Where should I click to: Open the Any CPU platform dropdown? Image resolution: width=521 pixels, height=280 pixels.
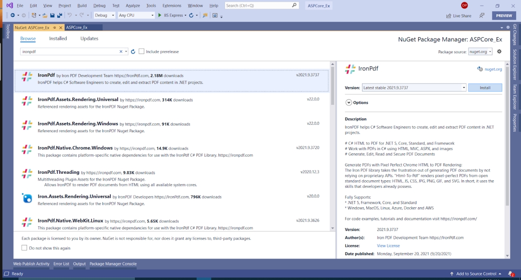(x=136, y=15)
